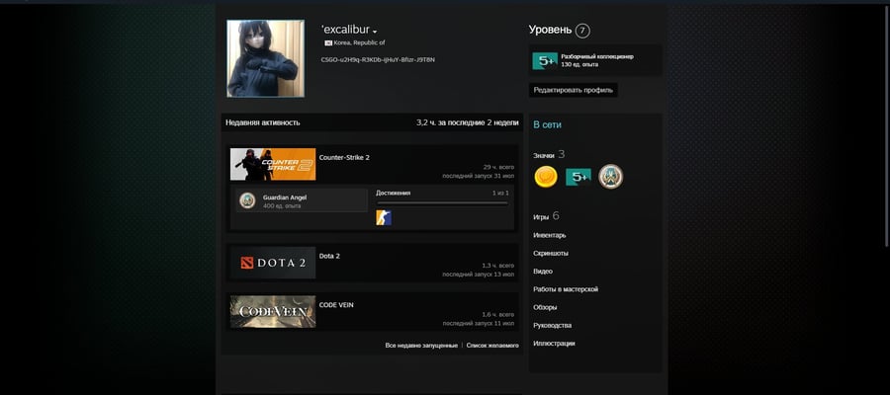
Task: Open Обзоры from the sidebar
Action: (x=545, y=307)
